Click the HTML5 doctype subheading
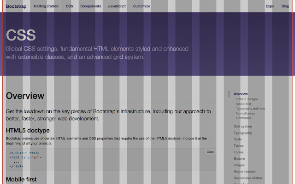The height and width of the screenshot is (184, 295). tap(28, 130)
